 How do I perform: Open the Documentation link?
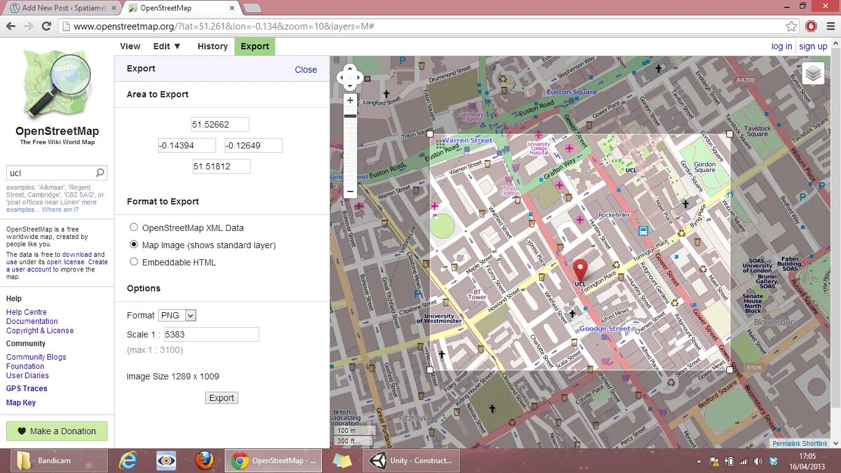point(32,321)
